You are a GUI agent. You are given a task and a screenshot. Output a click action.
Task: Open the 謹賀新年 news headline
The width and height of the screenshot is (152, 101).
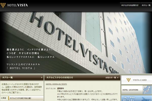click(61, 88)
